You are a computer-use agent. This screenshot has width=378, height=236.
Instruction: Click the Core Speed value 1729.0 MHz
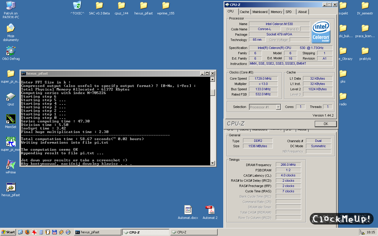(263, 78)
